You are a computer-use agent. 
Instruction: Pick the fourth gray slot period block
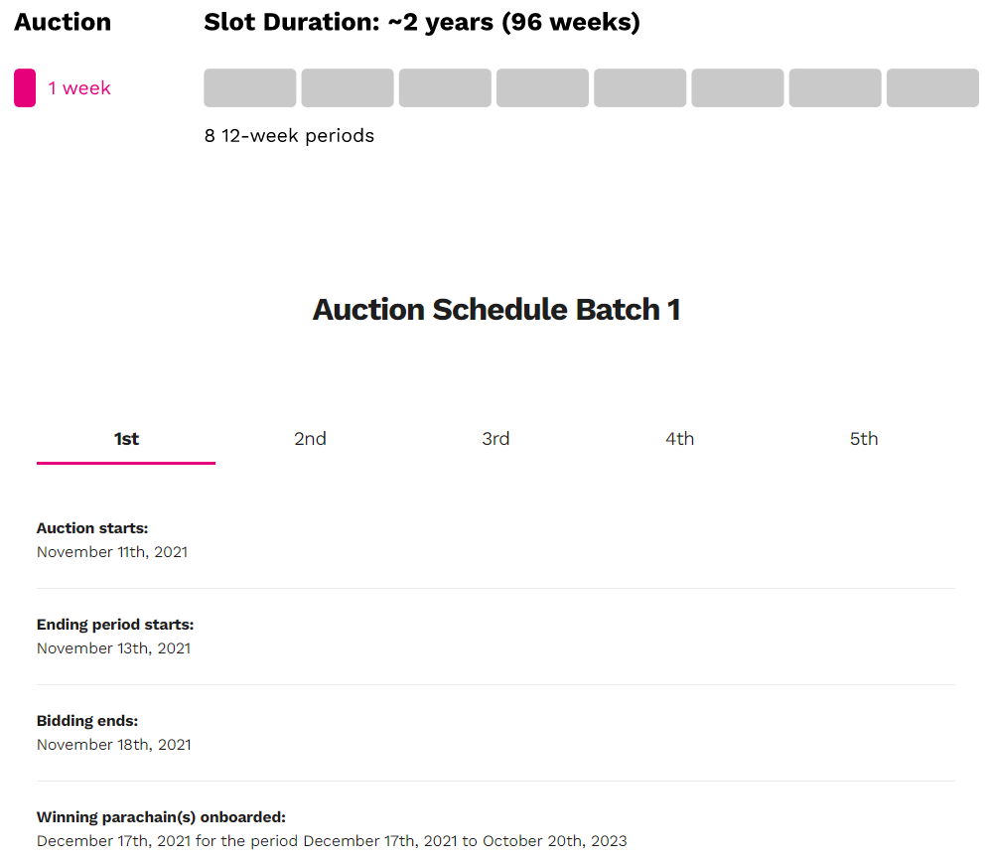(x=542, y=88)
